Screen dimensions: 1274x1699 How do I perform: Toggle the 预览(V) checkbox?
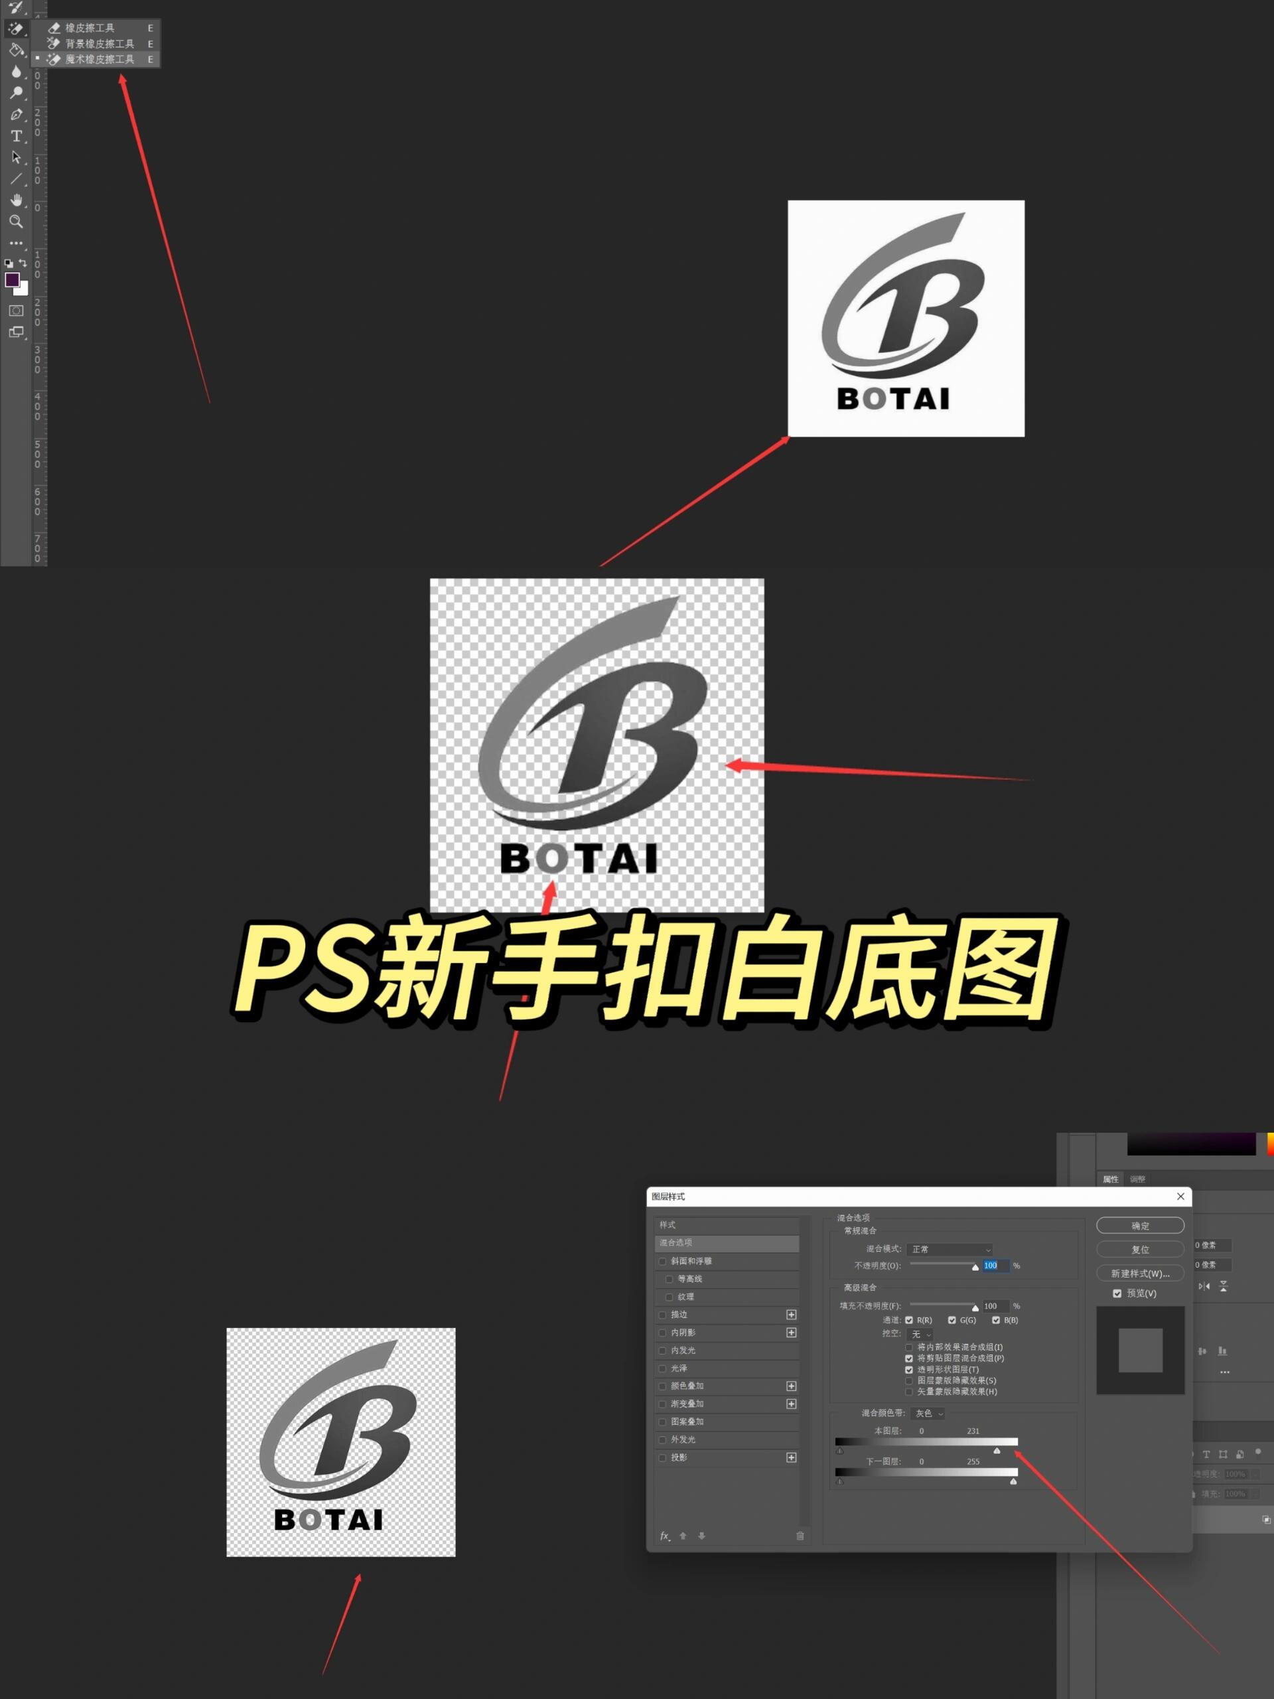pos(1117,1293)
